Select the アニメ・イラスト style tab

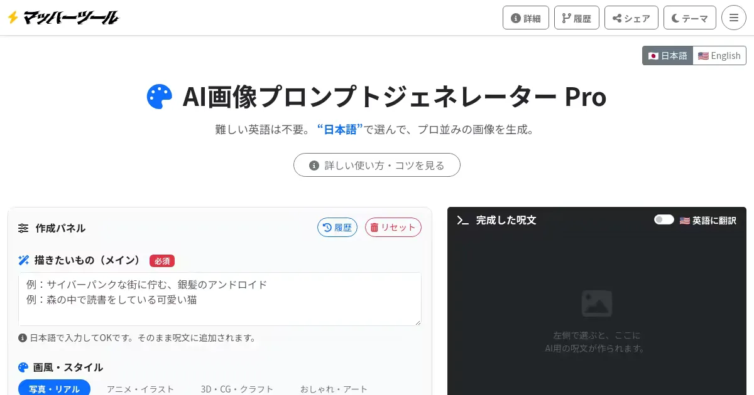pyautogui.click(x=140, y=389)
